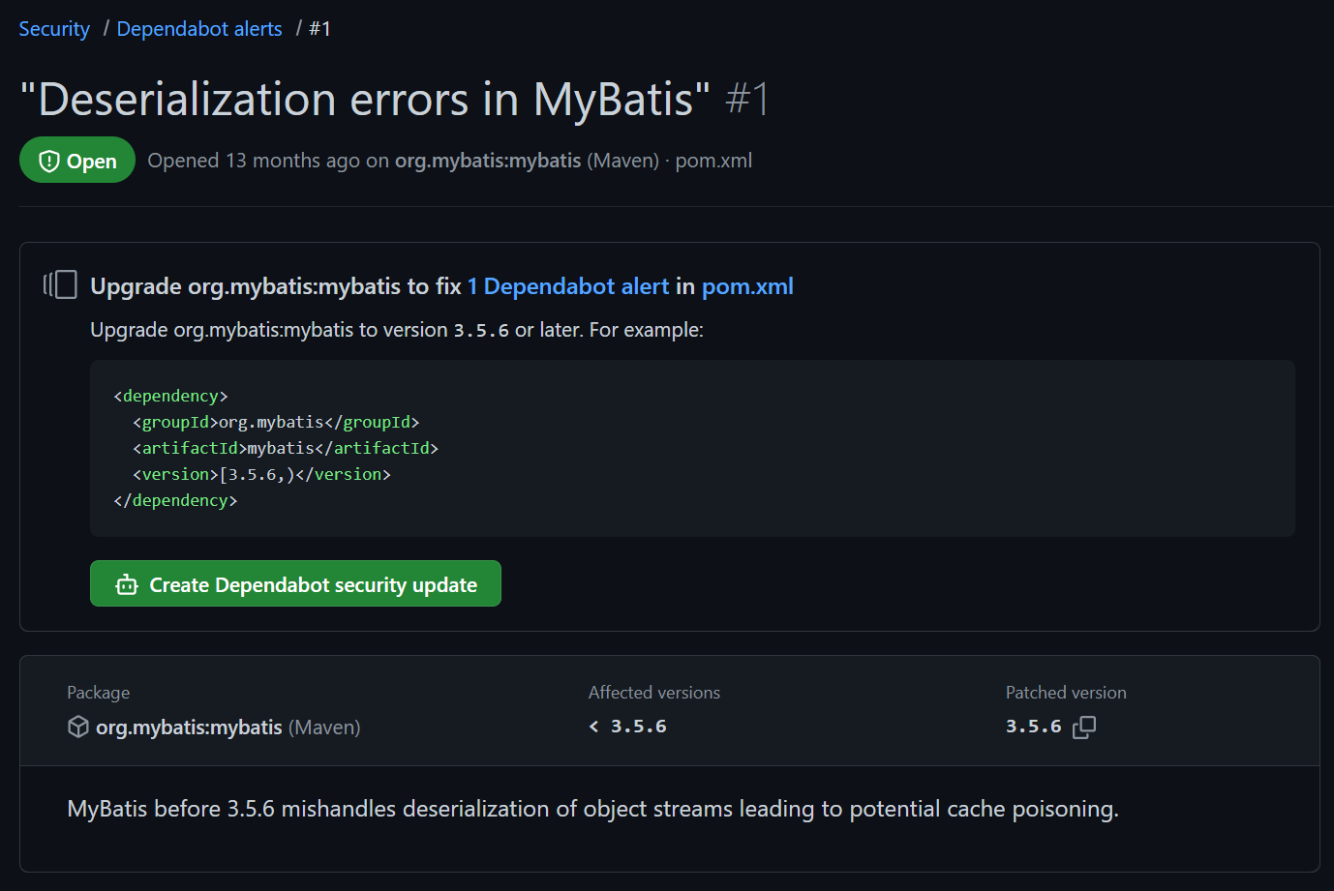Viewport: 1334px width, 891px height.
Task: Click the package cube icon beside org.mybatis:mybatis
Action: coord(78,728)
